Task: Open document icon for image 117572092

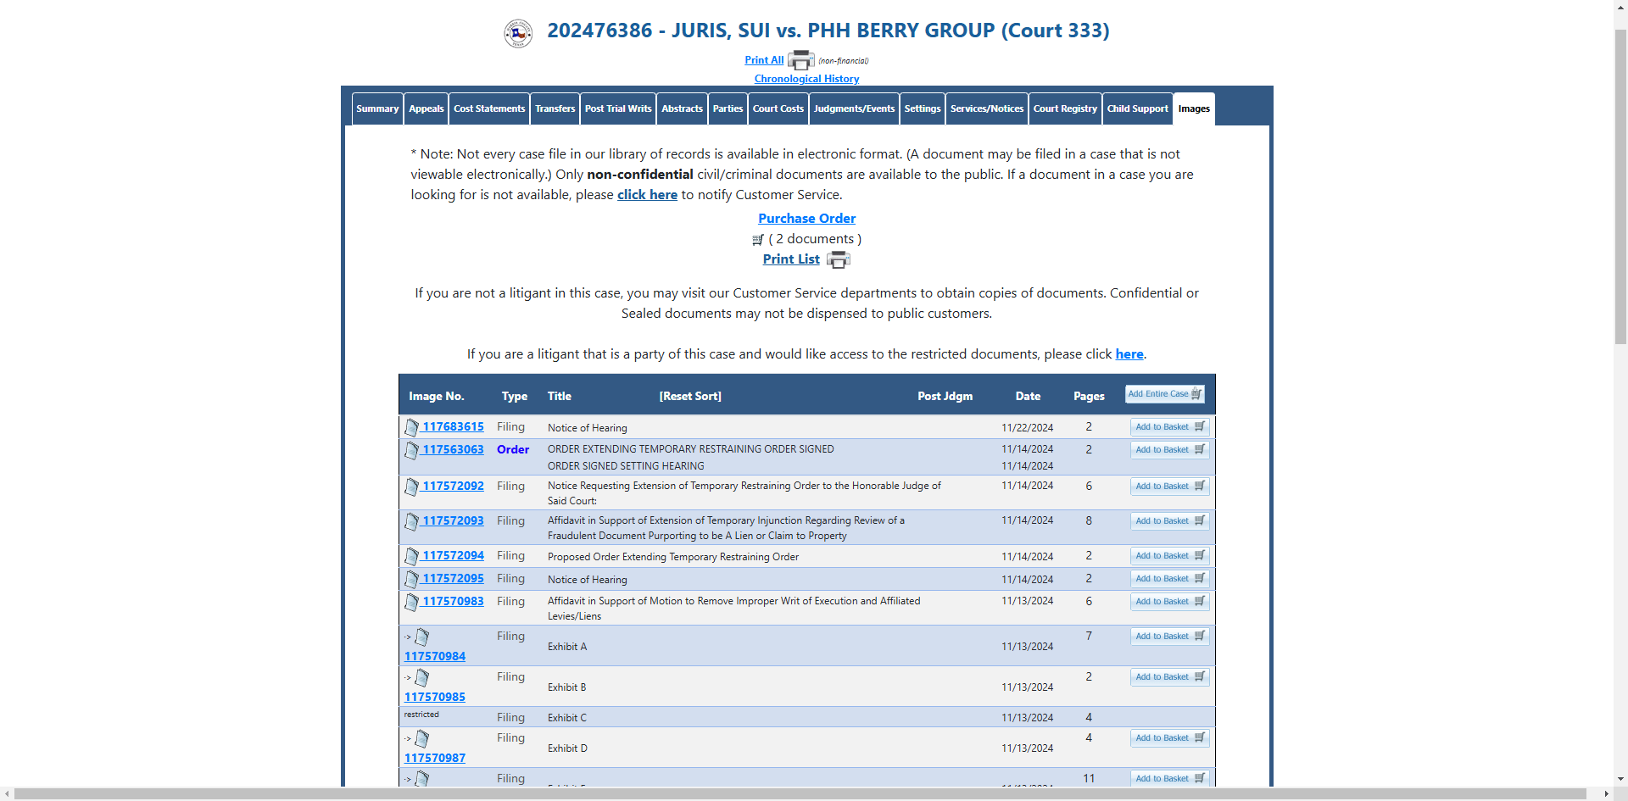Action: click(412, 487)
